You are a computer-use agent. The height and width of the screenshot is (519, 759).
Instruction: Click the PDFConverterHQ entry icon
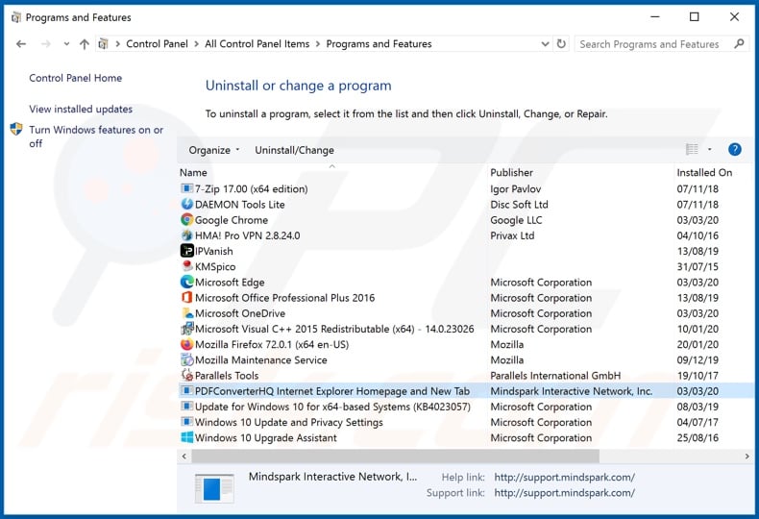tap(186, 390)
